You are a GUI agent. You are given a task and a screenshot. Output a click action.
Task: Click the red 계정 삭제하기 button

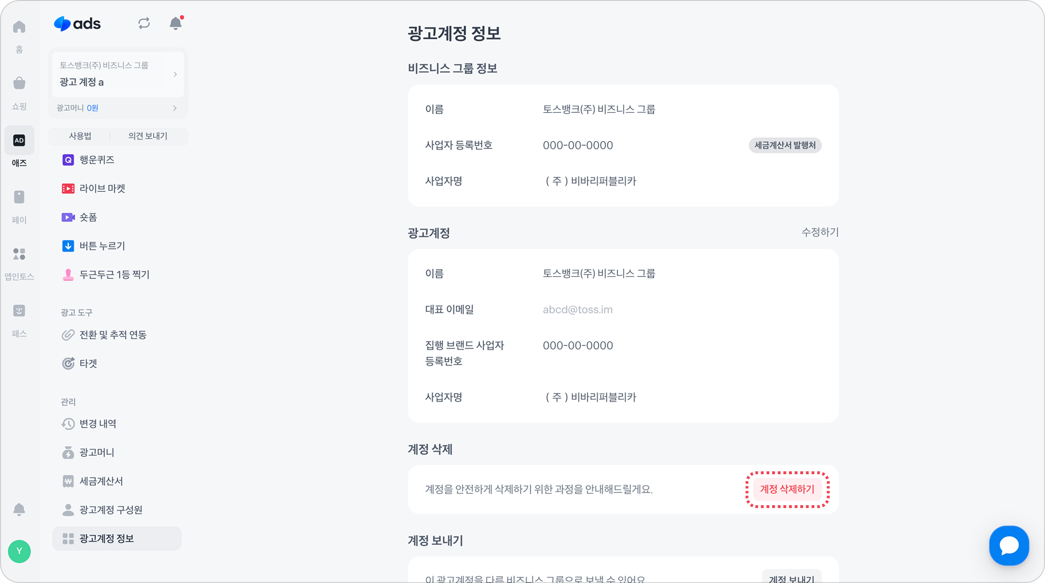[787, 489]
